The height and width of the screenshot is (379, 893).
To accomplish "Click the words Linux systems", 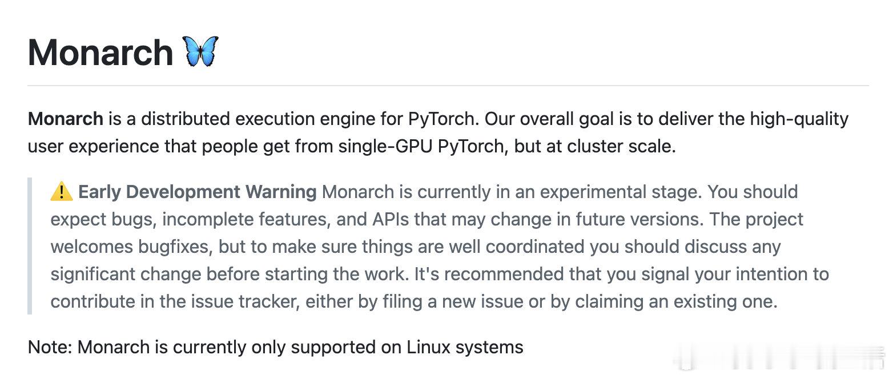I will (465, 347).
